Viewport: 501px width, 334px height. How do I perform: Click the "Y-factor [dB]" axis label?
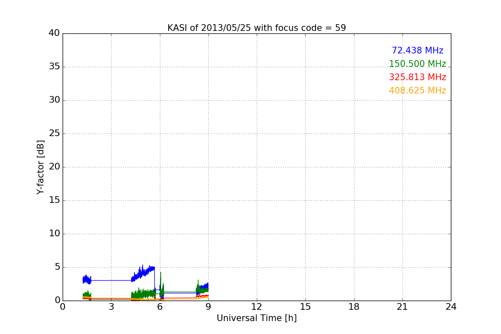click(40, 167)
